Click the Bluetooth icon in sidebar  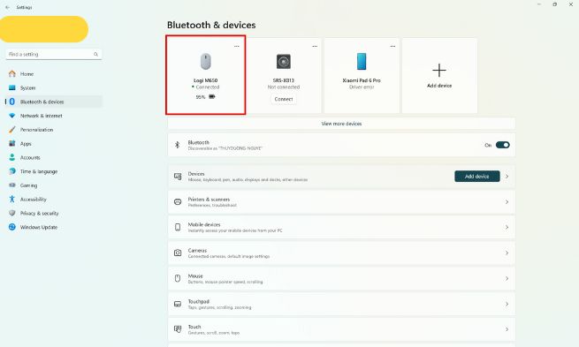click(x=12, y=102)
